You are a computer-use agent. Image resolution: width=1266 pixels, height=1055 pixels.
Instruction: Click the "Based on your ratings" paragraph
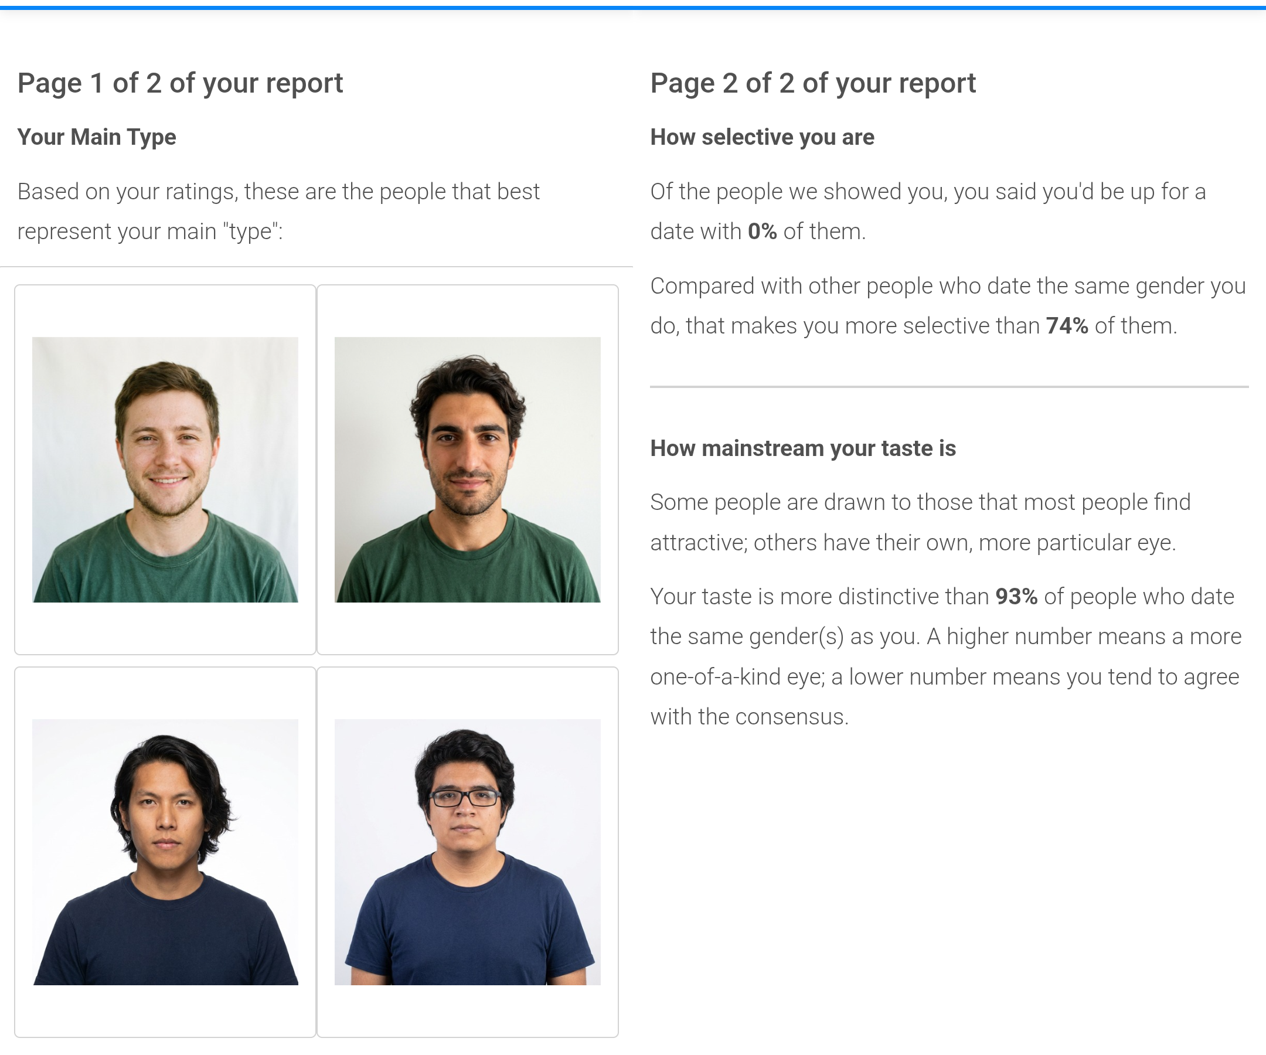pos(278,211)
